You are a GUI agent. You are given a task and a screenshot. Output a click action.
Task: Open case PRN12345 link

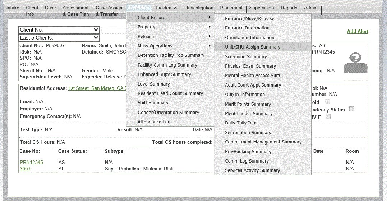[31, 162]
